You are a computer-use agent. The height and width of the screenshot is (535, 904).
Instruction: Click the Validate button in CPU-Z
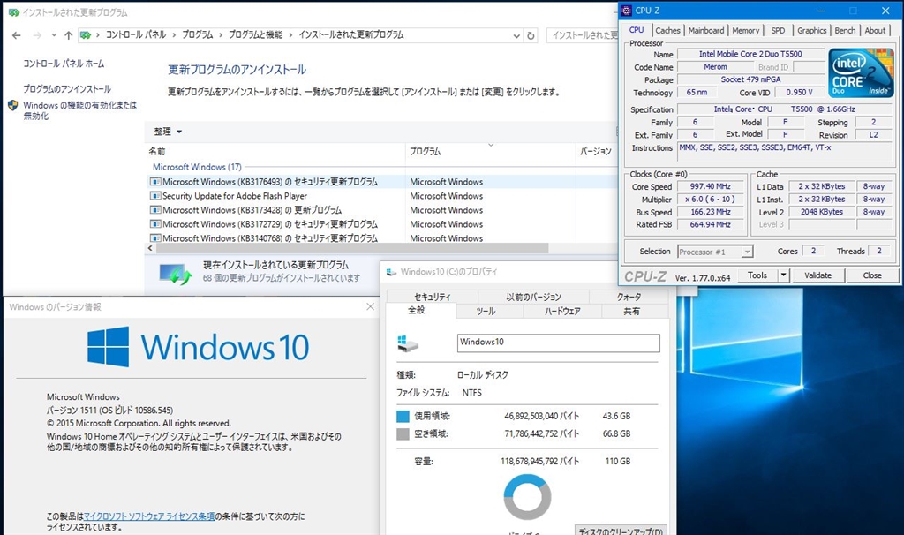click(817, 275)
